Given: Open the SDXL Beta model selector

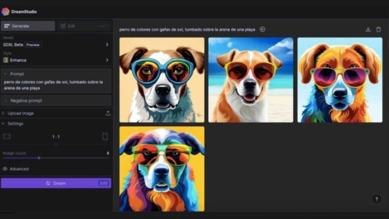Looking at the screenshot, I should [56, 44].
